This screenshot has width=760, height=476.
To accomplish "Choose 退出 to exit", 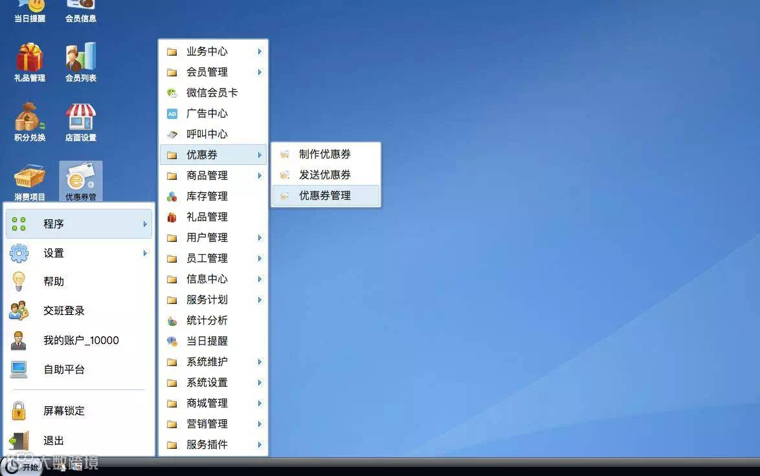I will [x=79, y=440].
